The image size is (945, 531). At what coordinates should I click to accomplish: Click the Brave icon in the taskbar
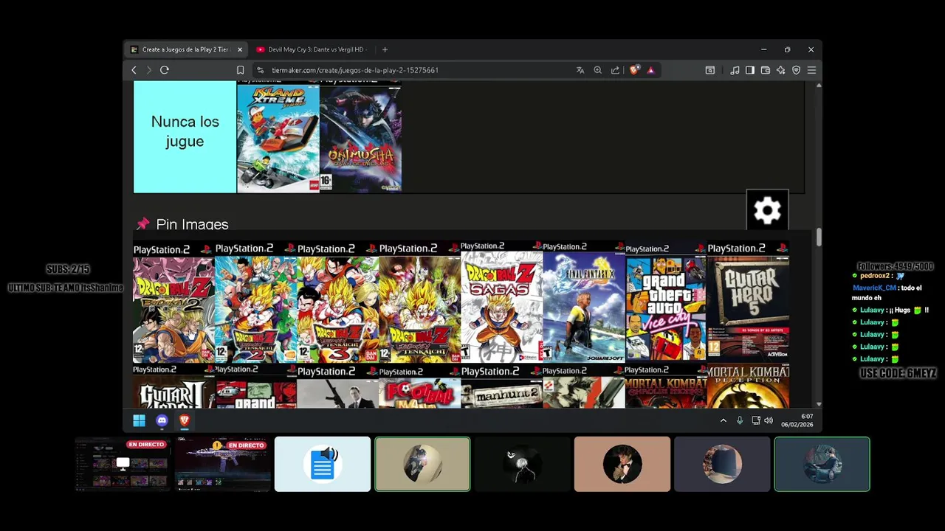pos(185,420)
